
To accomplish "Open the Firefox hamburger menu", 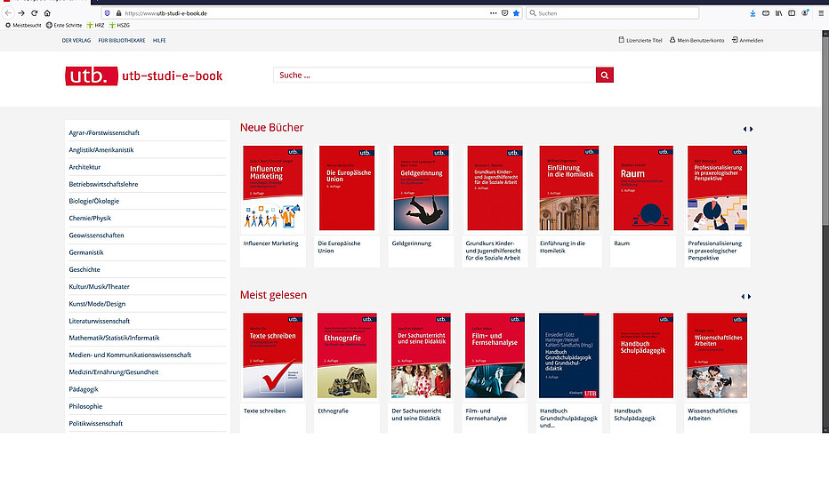I will 821,13.
